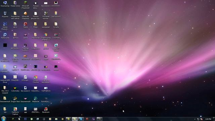Select the Растения против... shortcut

pos(46,15)
